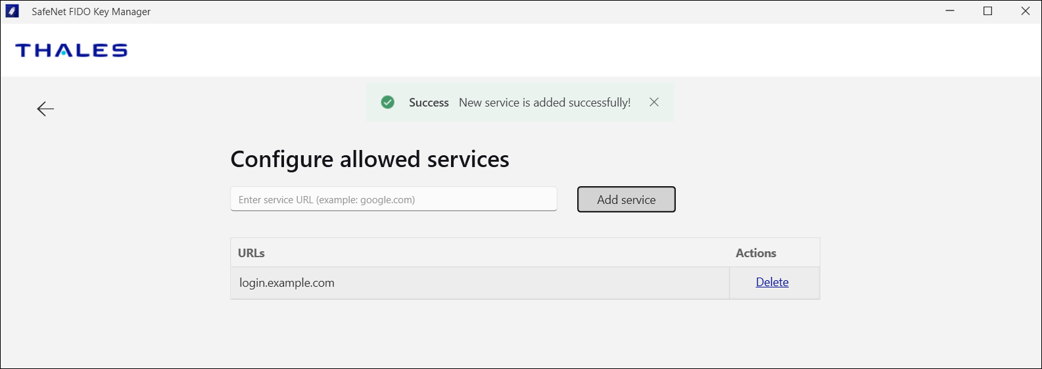The height and width of the screenshot is (369, 1042).
Task: Click the SafeNet FIDO Key Manager title text
Action: click(91, 12)
